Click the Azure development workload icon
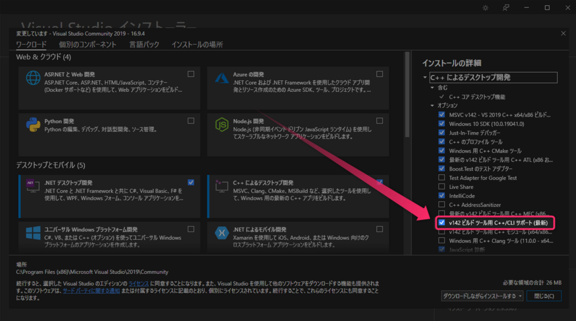Screen dimensions: 576x321 pyautogui.click(x=222, y=78)
